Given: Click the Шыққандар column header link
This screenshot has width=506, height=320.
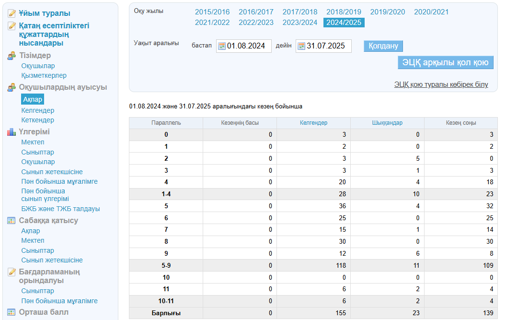Looking at the screenshot, I should pos(387,123).
